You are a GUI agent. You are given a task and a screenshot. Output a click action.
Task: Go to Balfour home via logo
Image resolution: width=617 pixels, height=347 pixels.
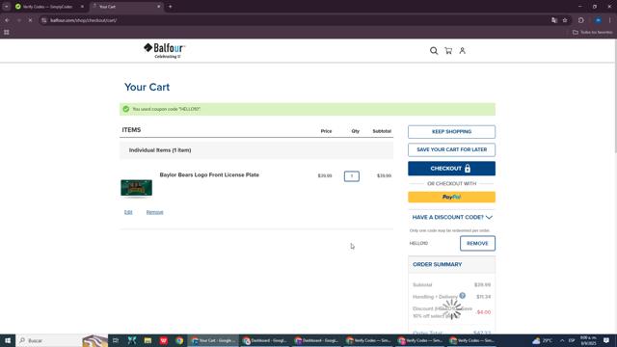[165, 51]
